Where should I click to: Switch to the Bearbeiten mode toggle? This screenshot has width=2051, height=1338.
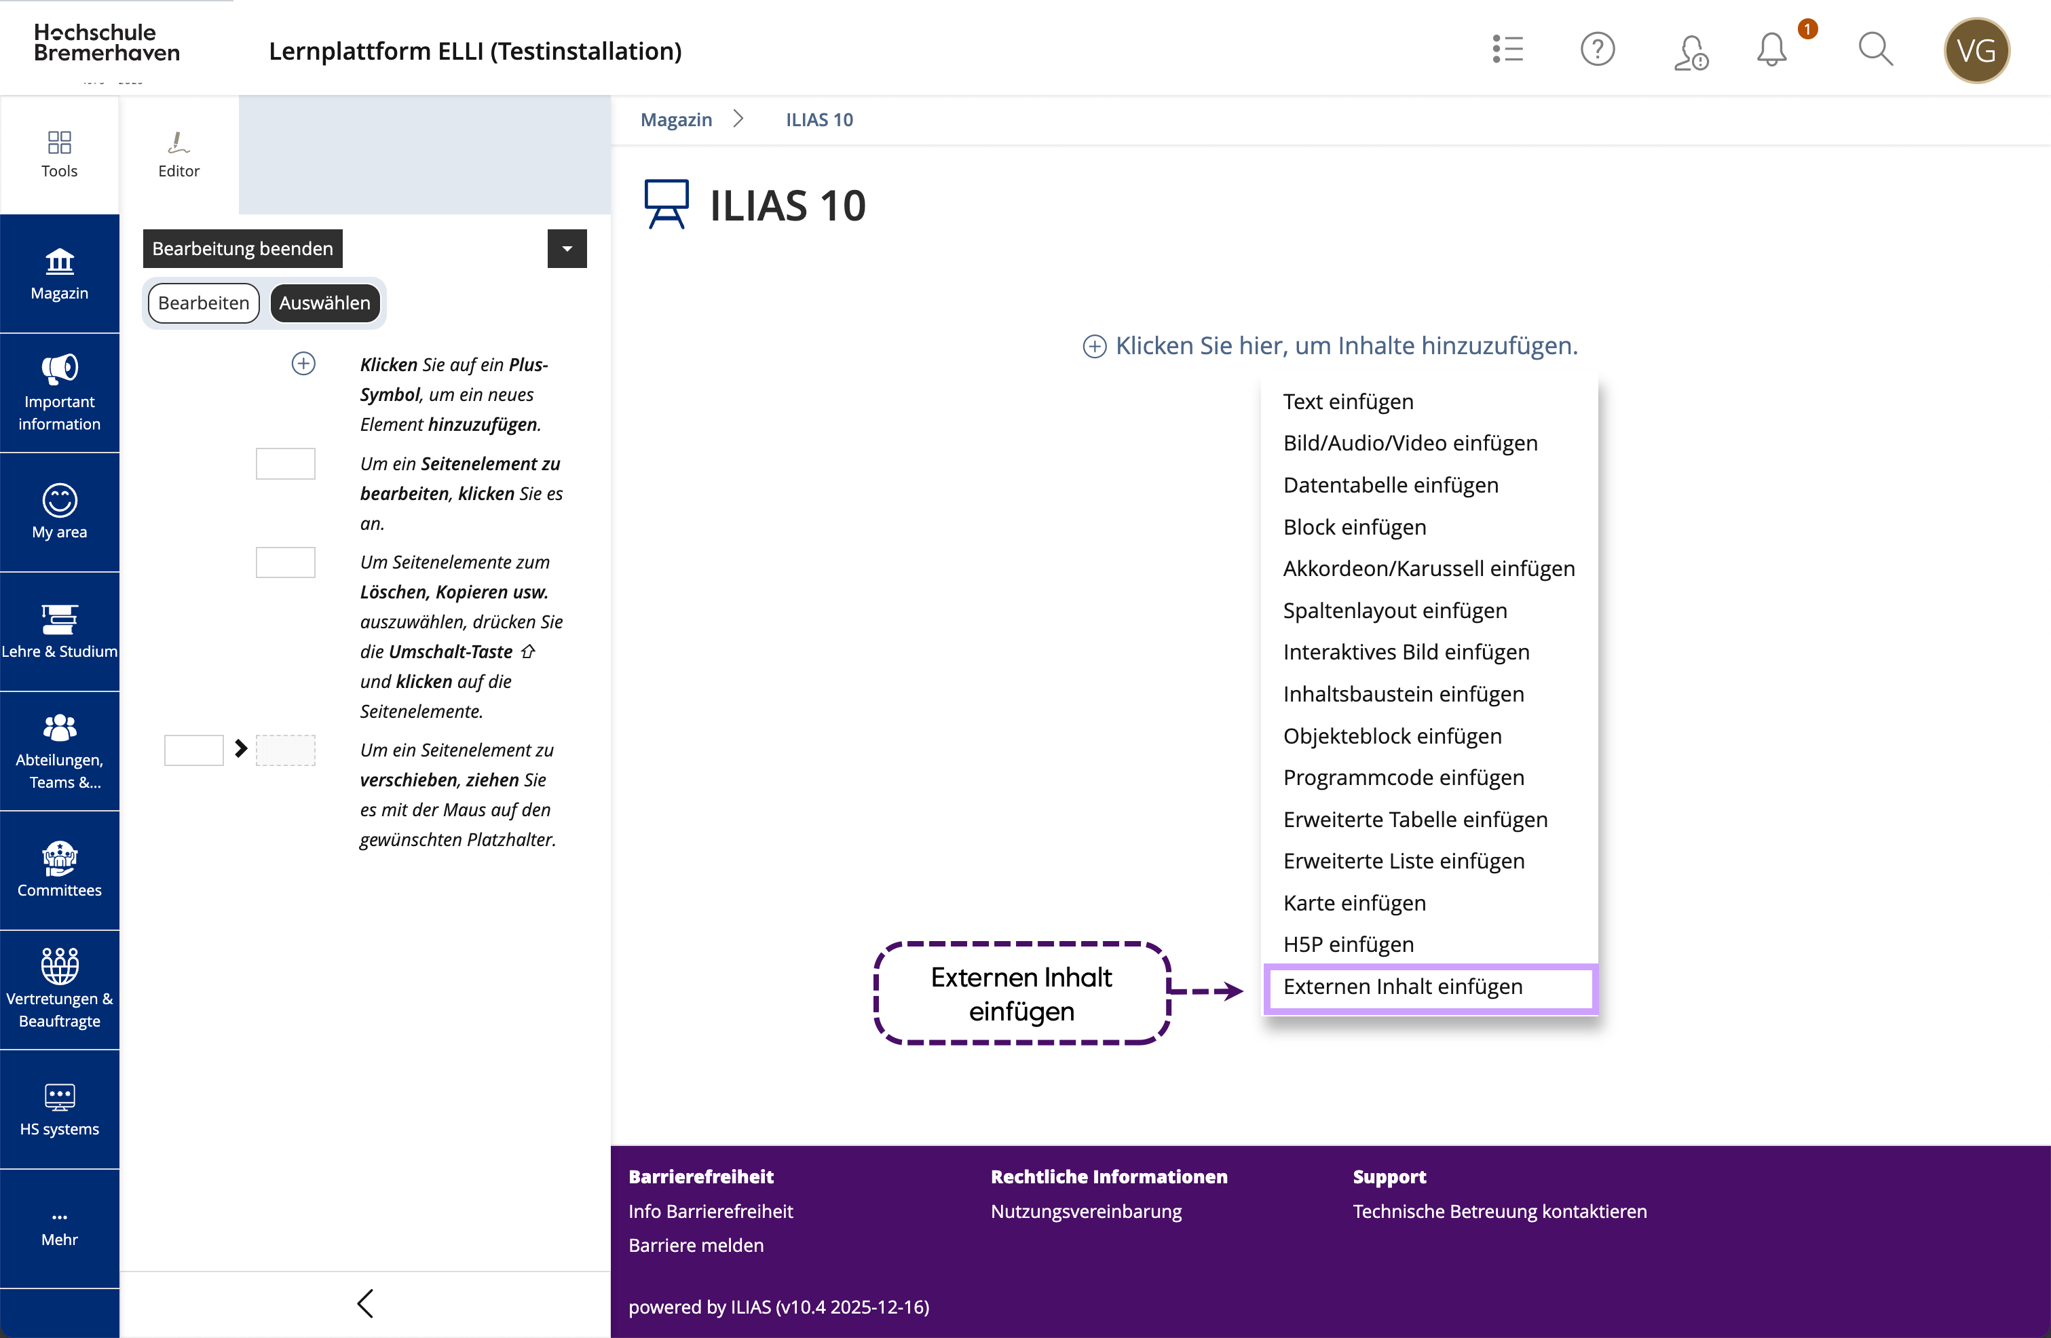pyautogui.click(x=204, y=303)
